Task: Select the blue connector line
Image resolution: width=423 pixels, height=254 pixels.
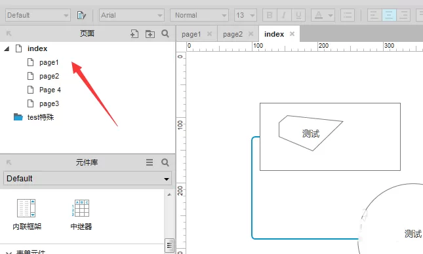Action: tap(252, 189)
